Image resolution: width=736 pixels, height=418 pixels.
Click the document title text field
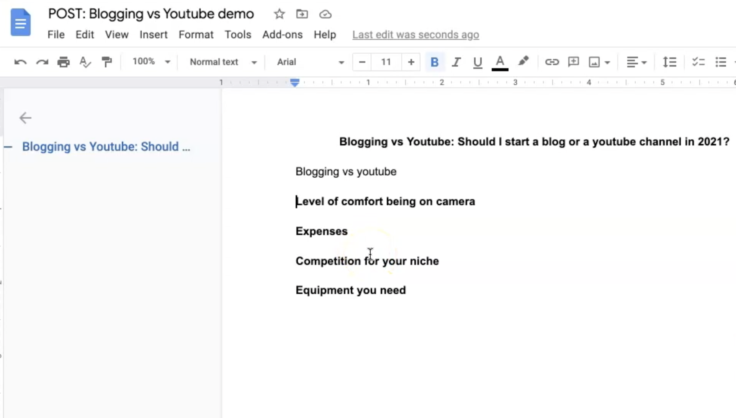click(x=151, y=14)
